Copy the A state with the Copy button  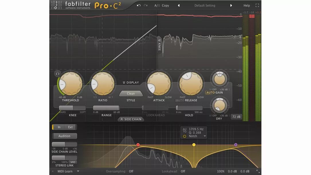165,5
